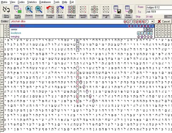
Task: Click the row 7 header in matrix
Action: point(2,68)
